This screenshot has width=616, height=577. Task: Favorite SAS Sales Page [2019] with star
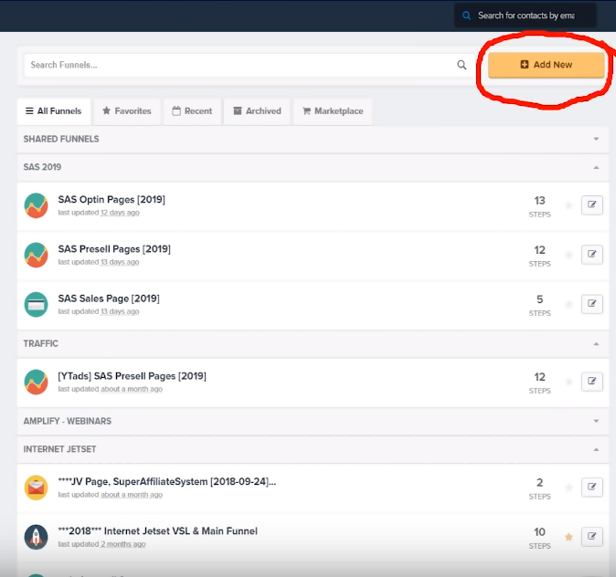[x=568, y=304]
